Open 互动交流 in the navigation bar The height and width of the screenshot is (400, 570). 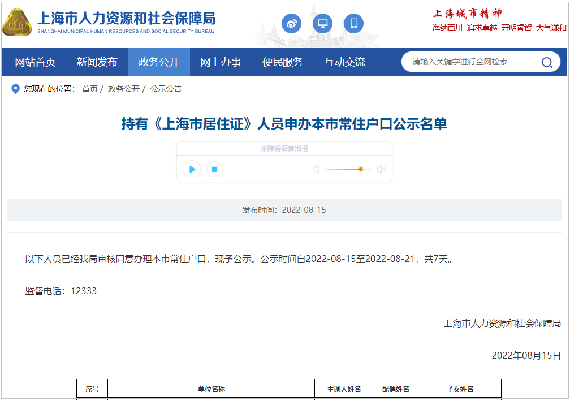pos(344,62)
